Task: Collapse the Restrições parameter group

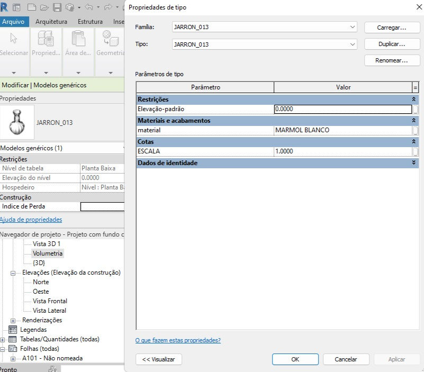Action: point(413,99)
